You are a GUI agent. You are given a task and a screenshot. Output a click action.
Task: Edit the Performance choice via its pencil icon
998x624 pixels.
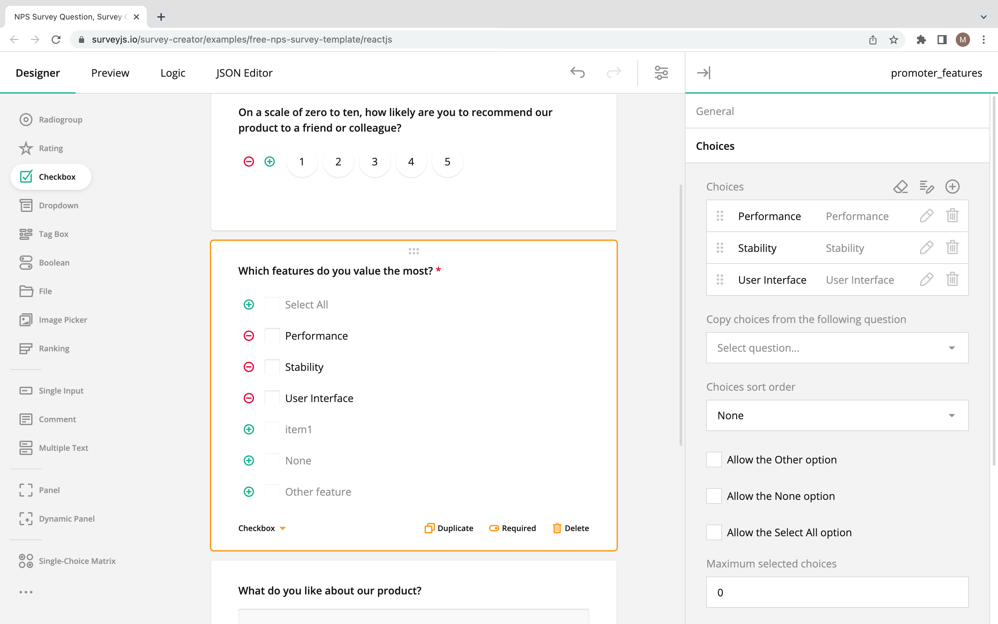[926, 216]
